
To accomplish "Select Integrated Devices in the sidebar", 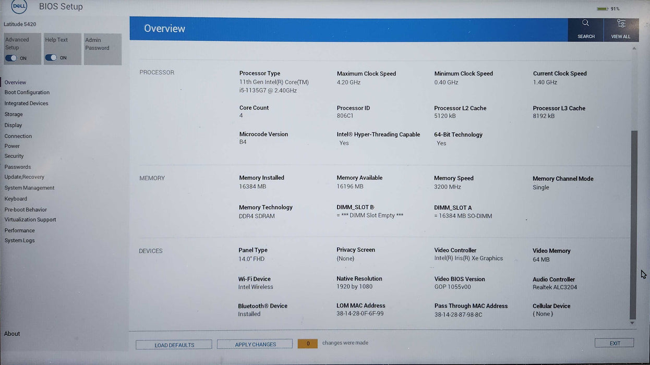I will 26,103.
